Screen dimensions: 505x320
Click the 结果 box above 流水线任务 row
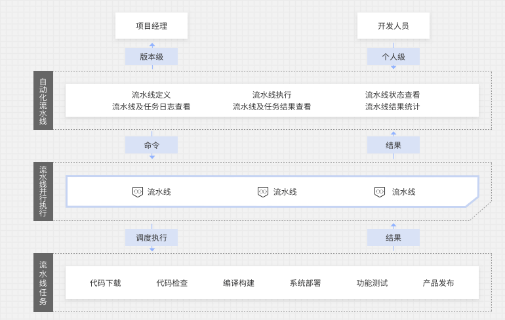[394, 237]
